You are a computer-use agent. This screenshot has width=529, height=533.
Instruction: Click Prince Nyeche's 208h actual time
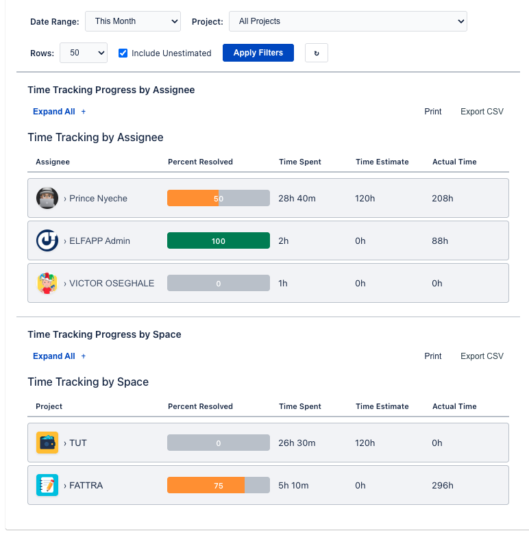[x=442, y=199]
